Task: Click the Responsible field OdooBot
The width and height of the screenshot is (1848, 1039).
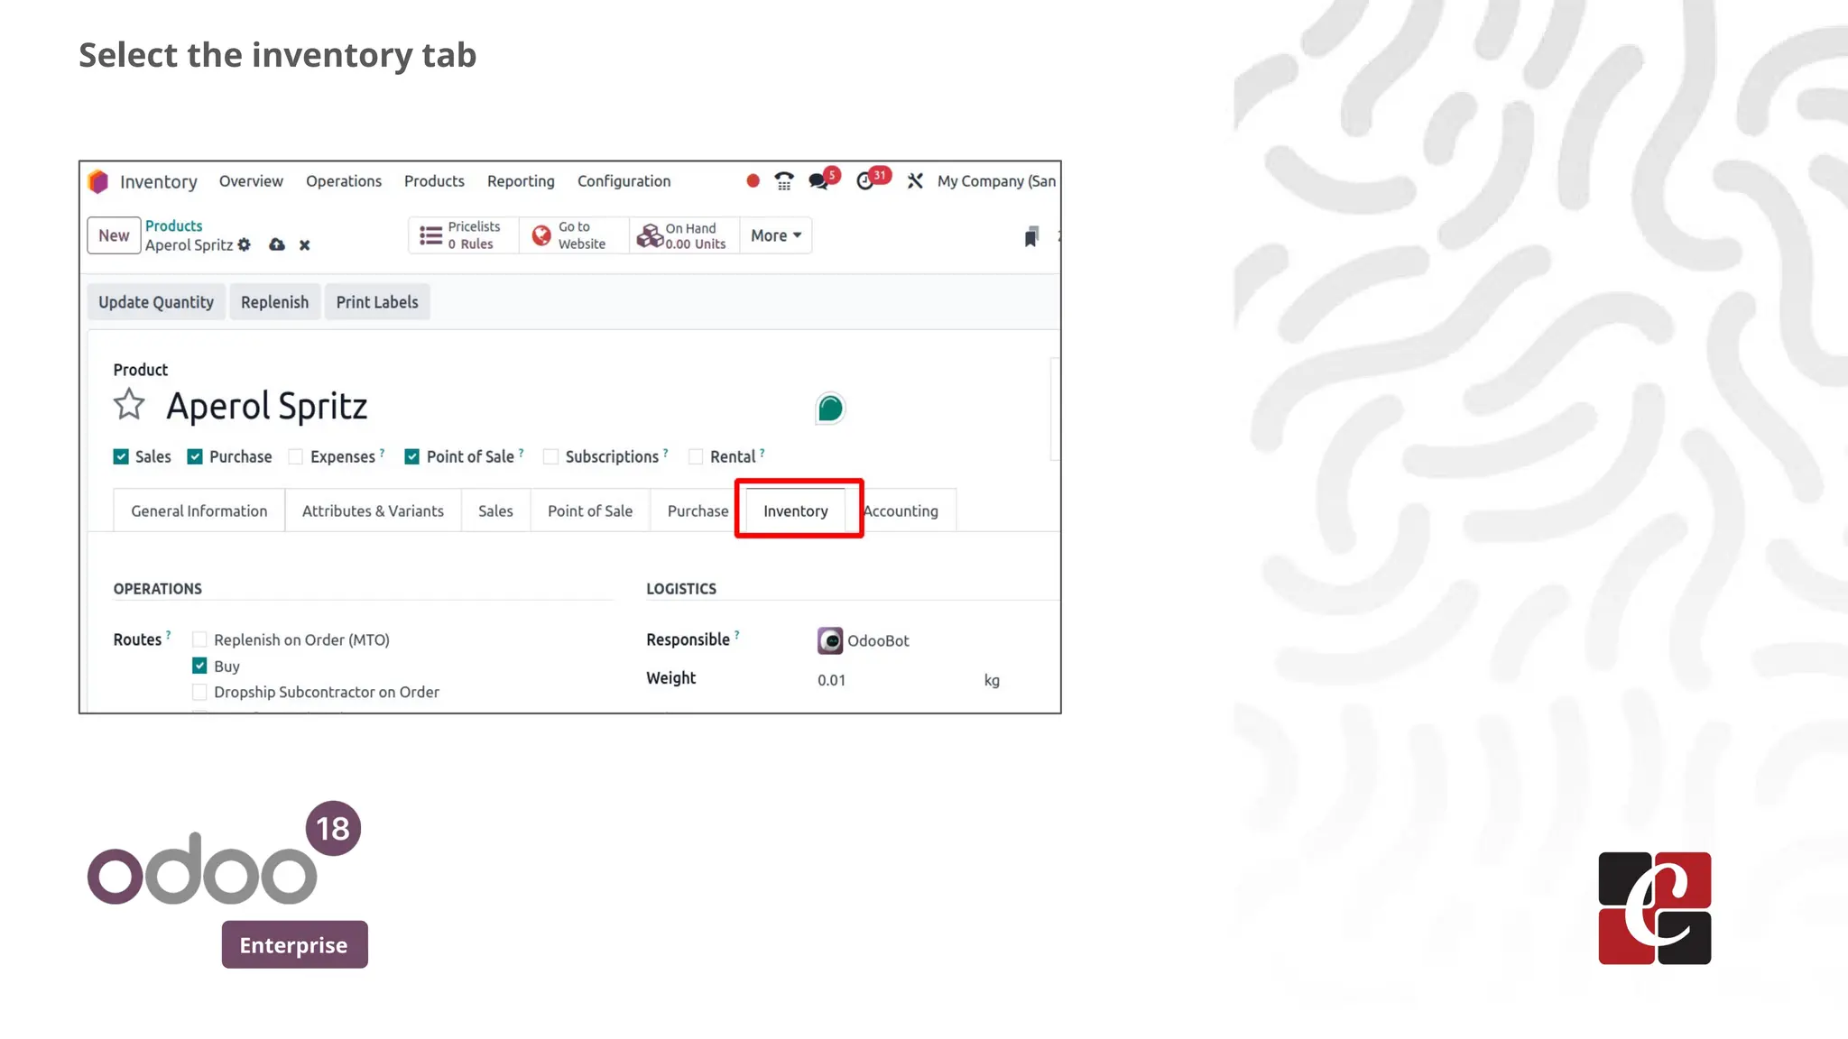Action: pyautogui.click(x=878, y=640)
